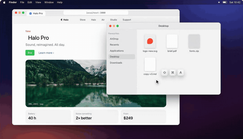The image size is (243, 139).
Task: Close the Halo Pro browser window
Action: point(16,13)
